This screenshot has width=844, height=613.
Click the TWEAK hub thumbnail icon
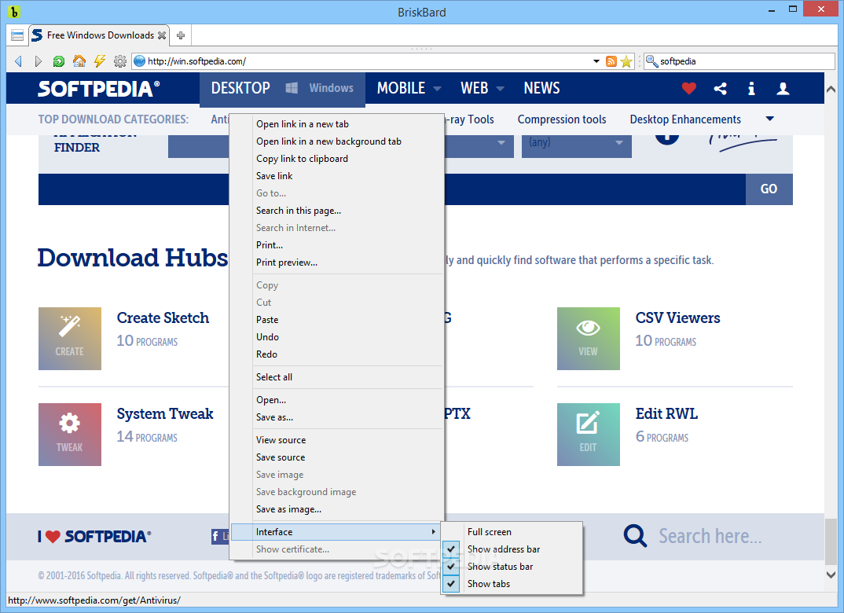click(x=70, y=435)
